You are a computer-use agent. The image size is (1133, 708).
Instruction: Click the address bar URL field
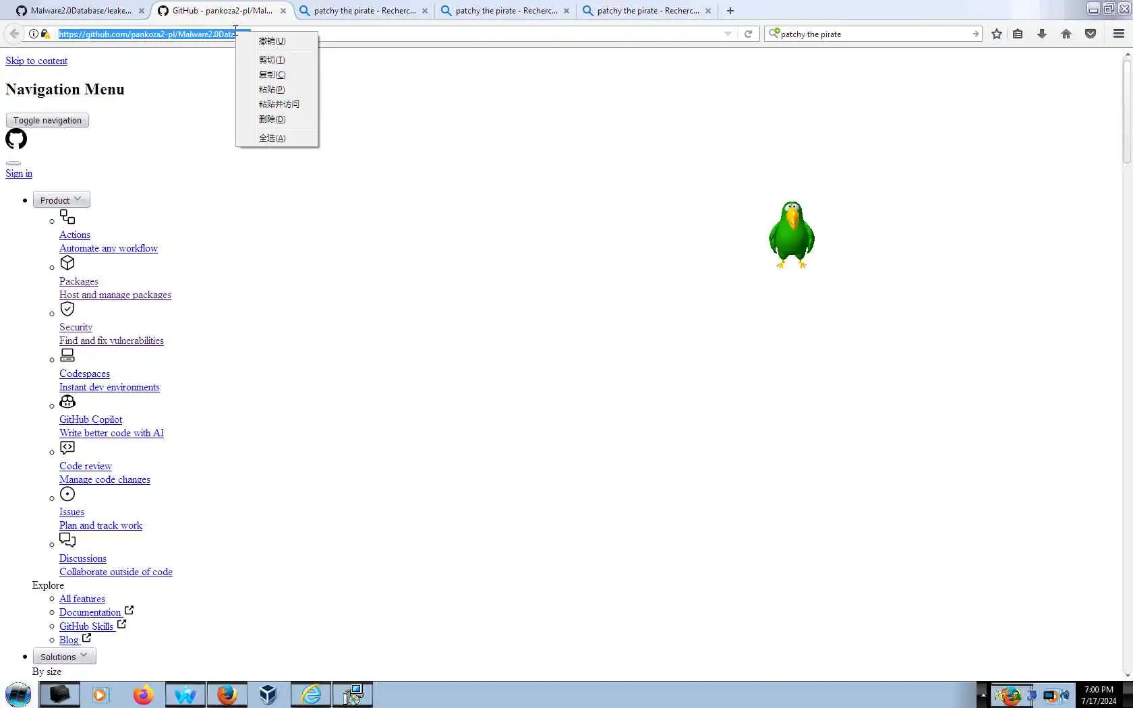pos(391,34)
